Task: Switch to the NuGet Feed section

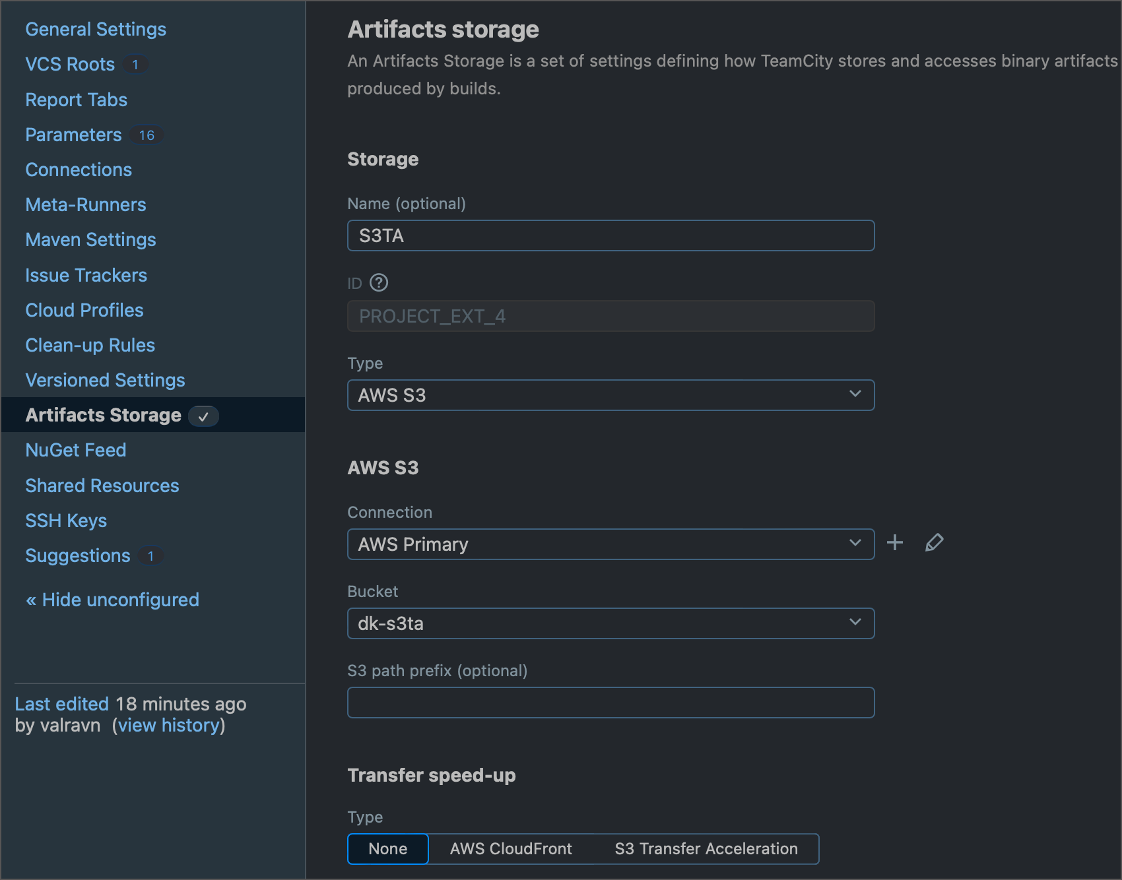Action: coord(75,449)
